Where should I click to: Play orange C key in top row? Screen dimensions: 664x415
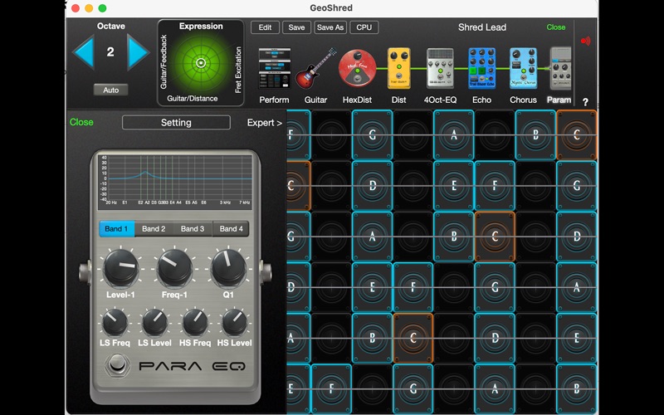tap(576, 134)
